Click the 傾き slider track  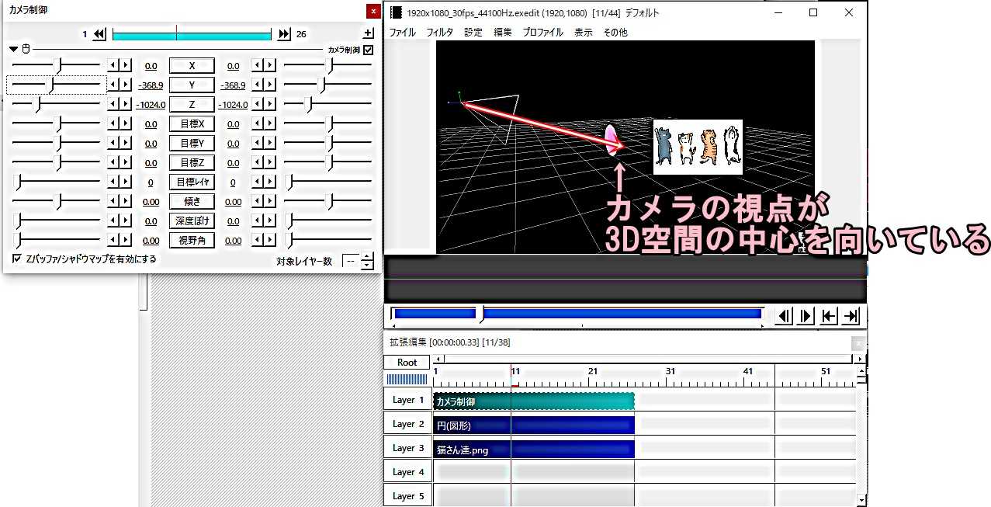(56, 201)
